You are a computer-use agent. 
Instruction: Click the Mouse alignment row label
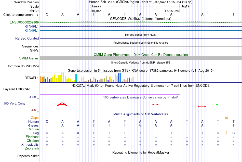pyautogui.click(x=34, y=129)
